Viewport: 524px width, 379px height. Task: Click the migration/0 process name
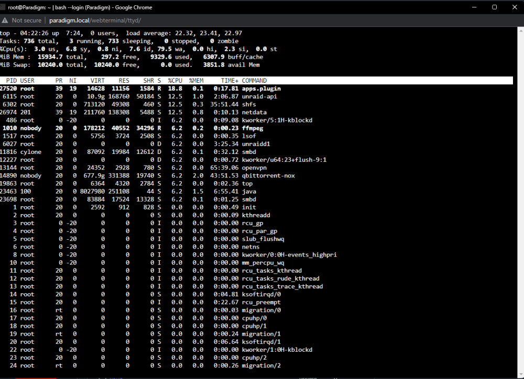[x=261, y=310]
